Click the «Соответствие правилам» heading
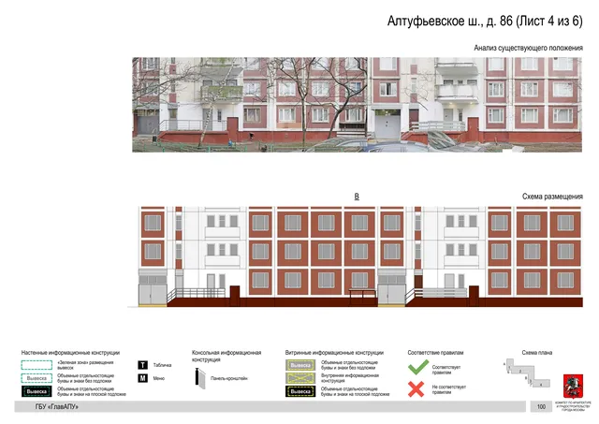599x424 pixels. [435, 353]
